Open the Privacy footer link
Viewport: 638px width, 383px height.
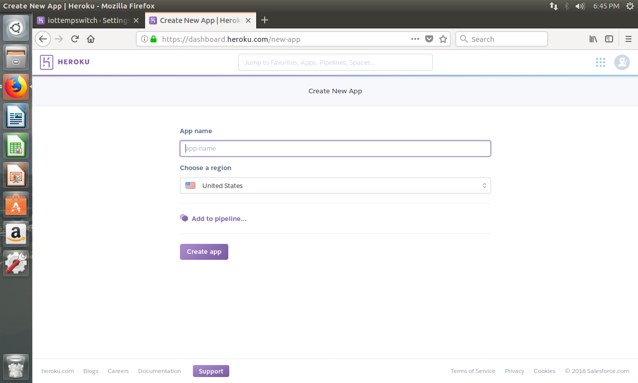point(514,371)
